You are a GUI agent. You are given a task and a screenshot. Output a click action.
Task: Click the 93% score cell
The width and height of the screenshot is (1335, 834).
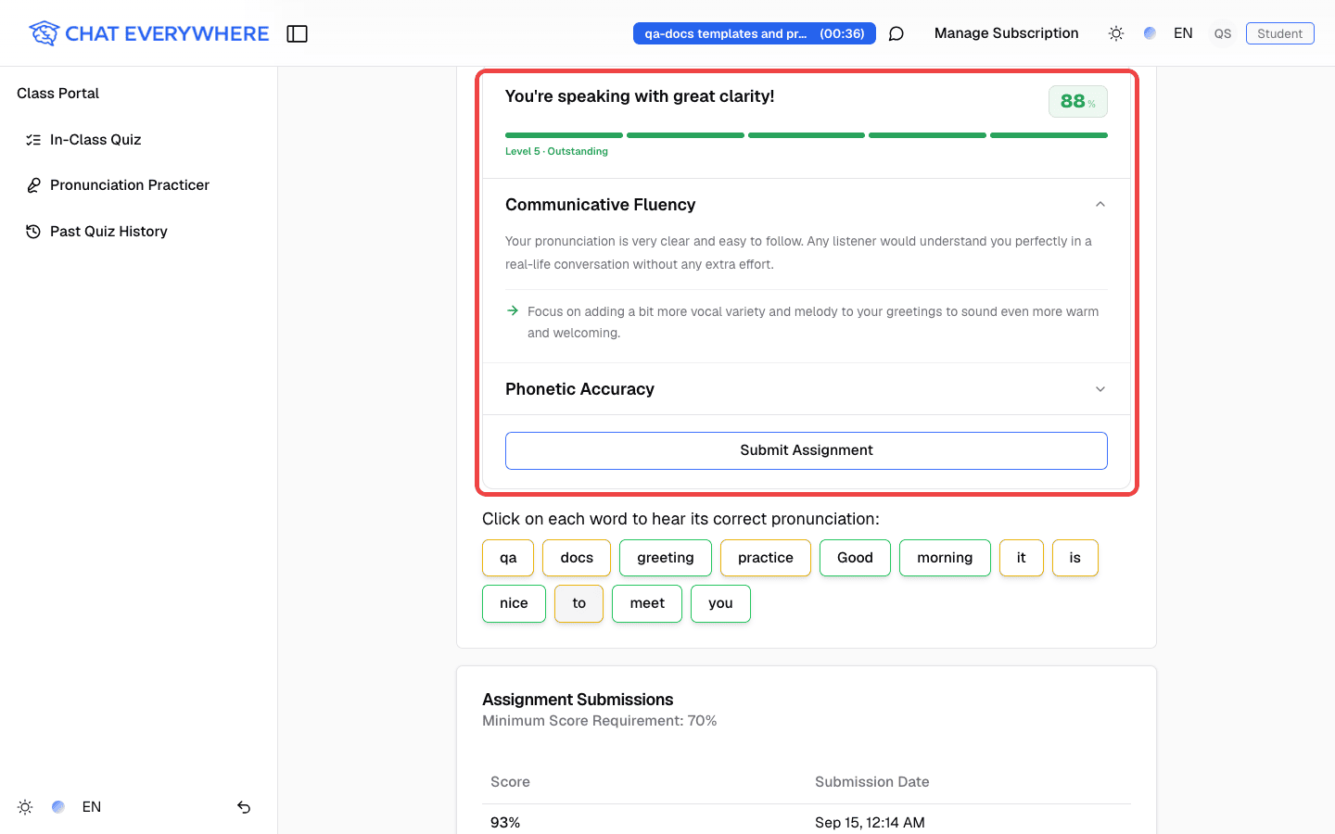(x=505, y=823)
